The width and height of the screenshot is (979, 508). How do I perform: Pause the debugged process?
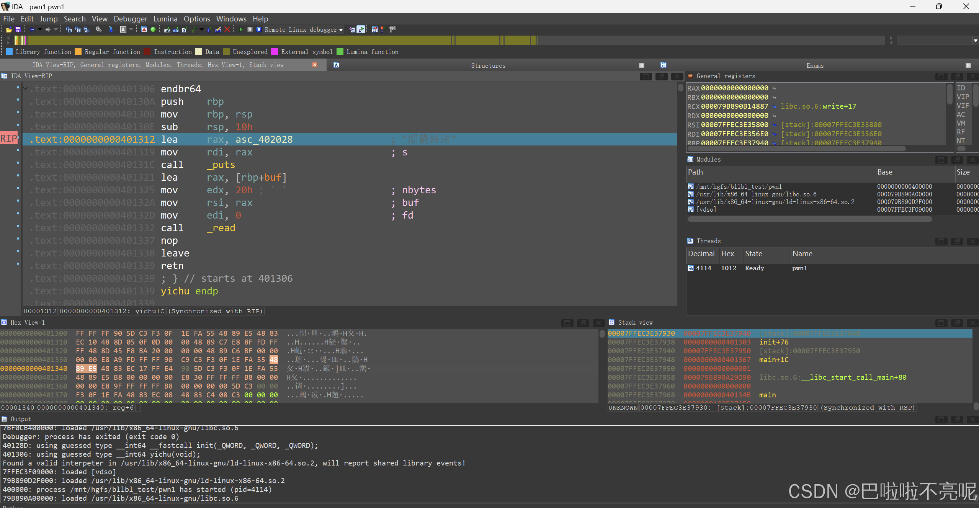click(250, 29)
